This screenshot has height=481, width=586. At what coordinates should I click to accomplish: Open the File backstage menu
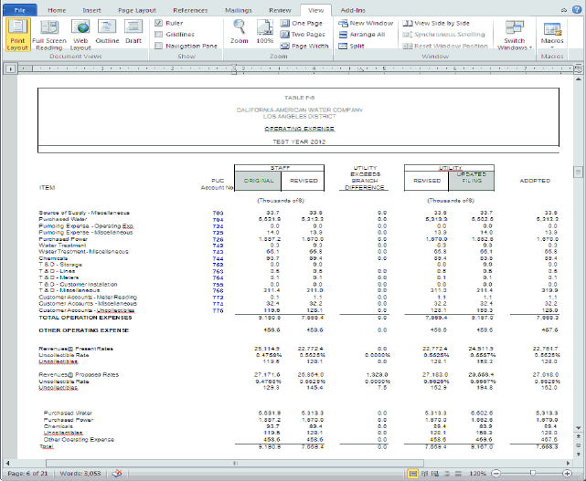[19, 9]
